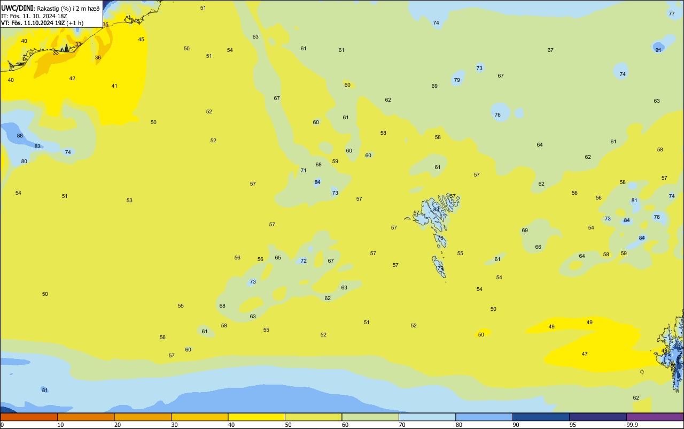Click the humidity value 71 on the map
This screenshot has width=684, height=429.
tap(304, 170)
